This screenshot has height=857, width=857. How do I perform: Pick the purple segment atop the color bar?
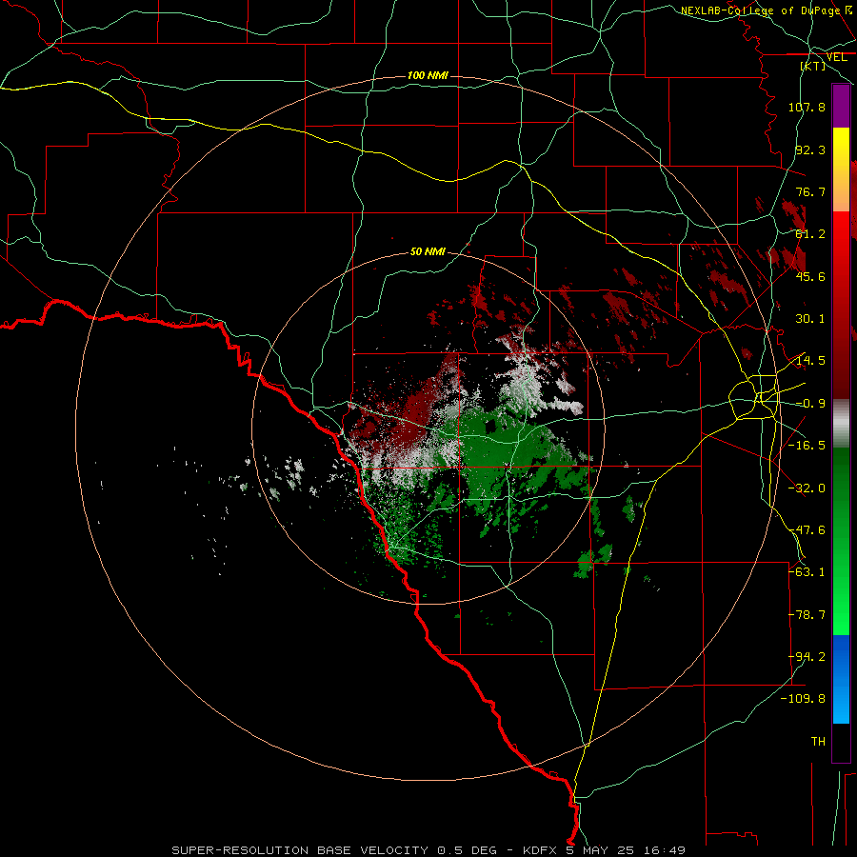click(841, 106)
